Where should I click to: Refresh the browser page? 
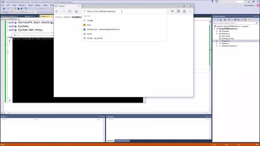pyautogui.click(x=70, y=11)
